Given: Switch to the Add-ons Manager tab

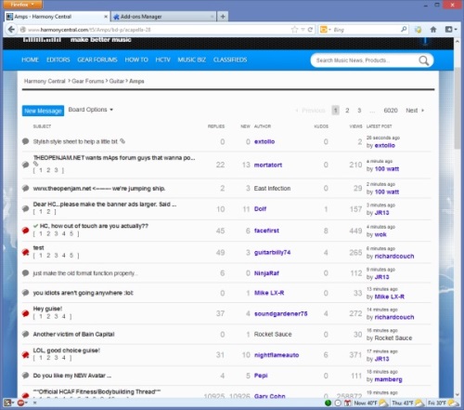Looking at the screenshot, I should pyautogui.click(x=163, y=17).
